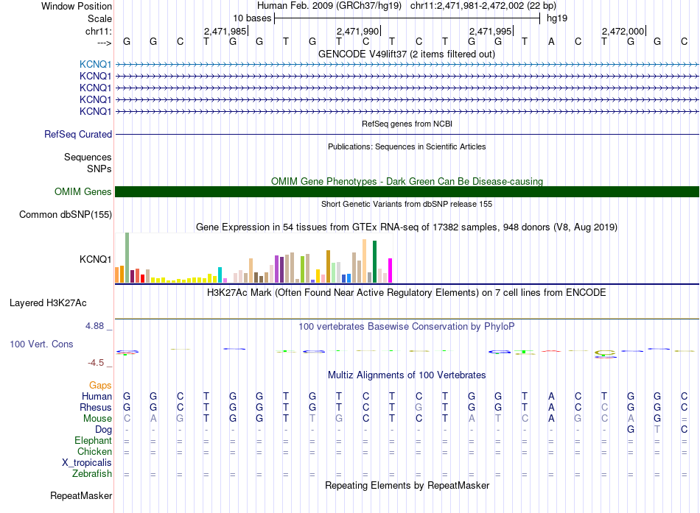
Task: Click the Layered H3K27Ac track label
Action: coord(48,303)
